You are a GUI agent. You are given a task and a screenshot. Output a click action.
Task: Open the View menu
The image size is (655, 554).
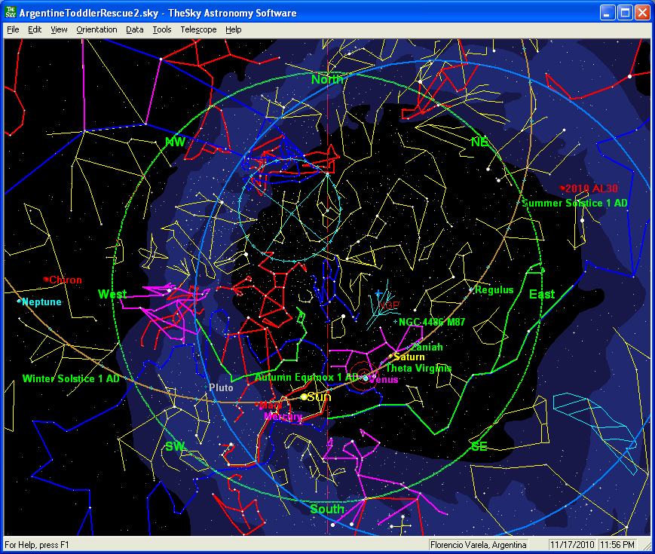pos(59,29)
